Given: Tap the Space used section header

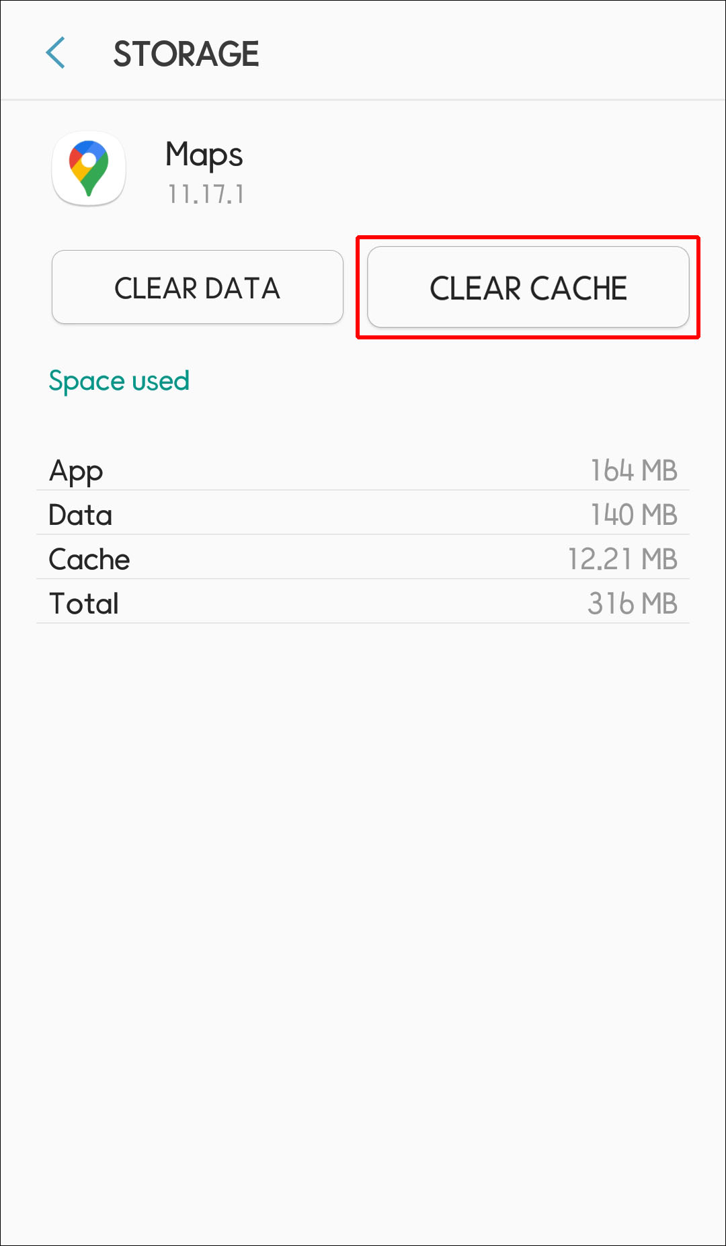Looking at the screenshot, I should 119,381.
